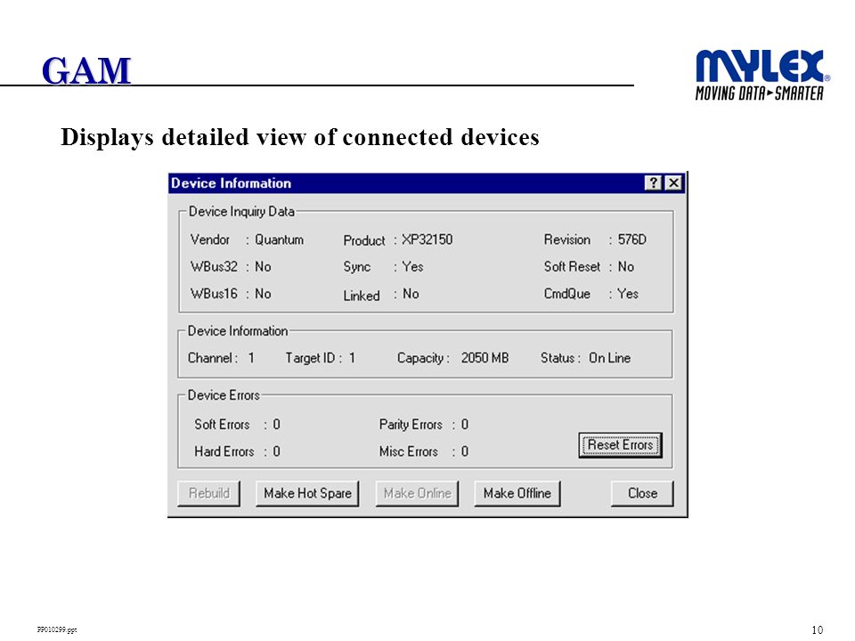Click the X icon in the dialog title bar
The height and width of the screenshot is (641, 855).
point(674,183)
